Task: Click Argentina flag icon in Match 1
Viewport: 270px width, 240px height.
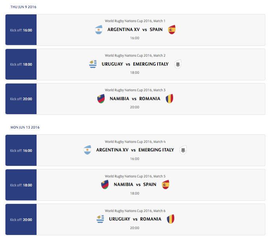Action: (x=99, y=30)
